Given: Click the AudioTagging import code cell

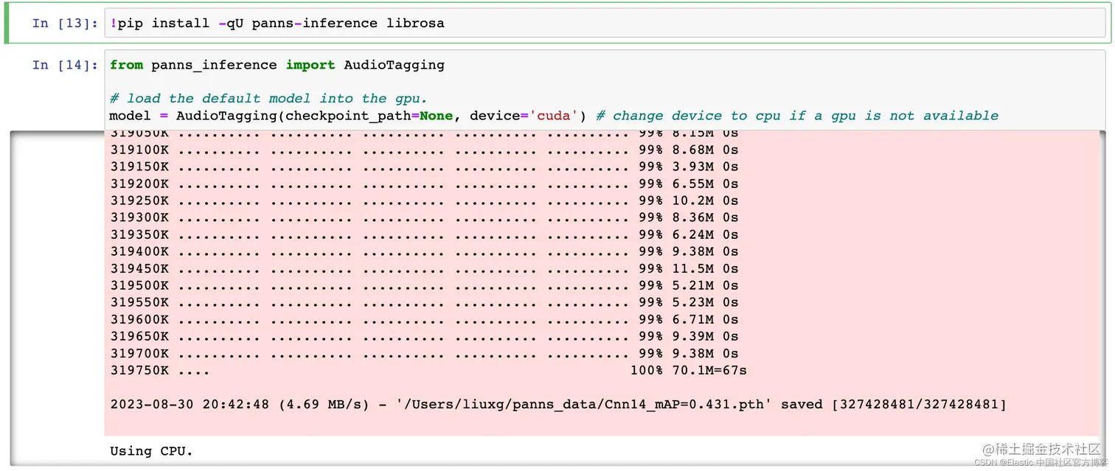Looking at the screenshot, I should (x=605, y=90).
